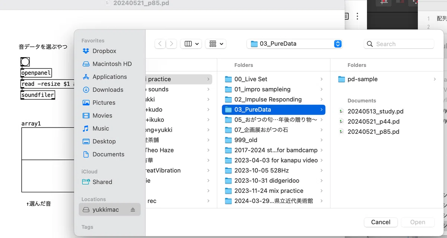Click document icon beside three-dot menu
Image resolution: width=447 pixels, height=238 pixels.
click(x=346, y=16)
